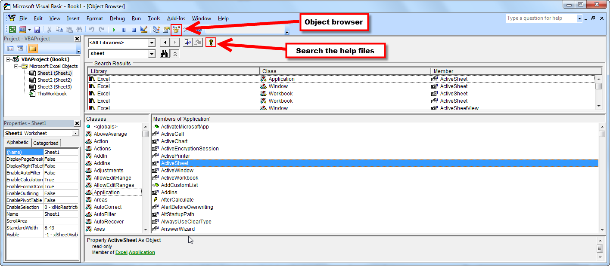This screenshot has width=610, height=266.
Task: Sort results by the Member column header
Action: pyautogui.click(x=516, y=71)
